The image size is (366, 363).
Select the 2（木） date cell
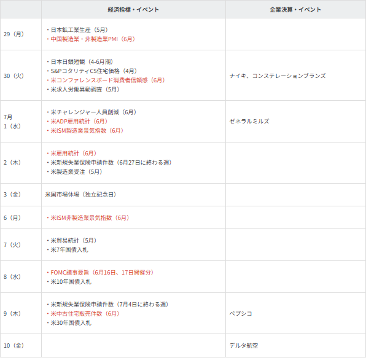coord(21,163)
